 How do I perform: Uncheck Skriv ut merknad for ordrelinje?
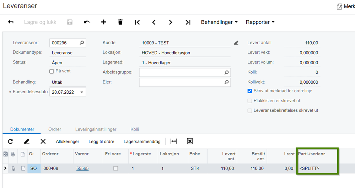pos(250,91)
